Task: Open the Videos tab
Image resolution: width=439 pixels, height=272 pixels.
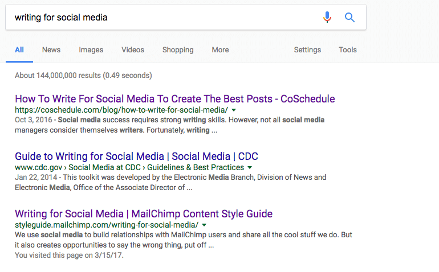Action: coord(133,50)
